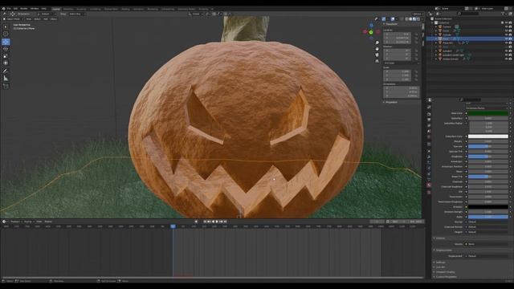Switch to the Shading workspace tab
Viewport: 514px width, 289px height.
pos(125,9)
